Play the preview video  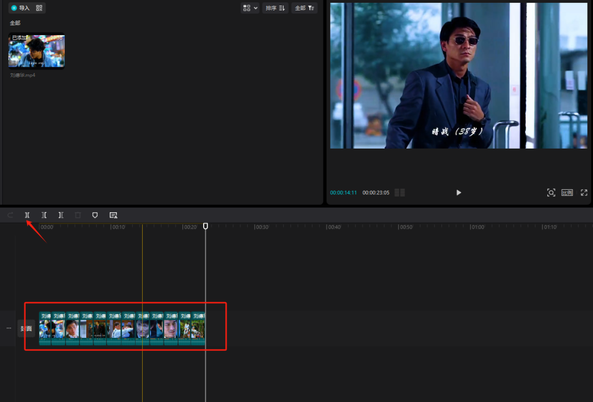click(x=458, y=192)
